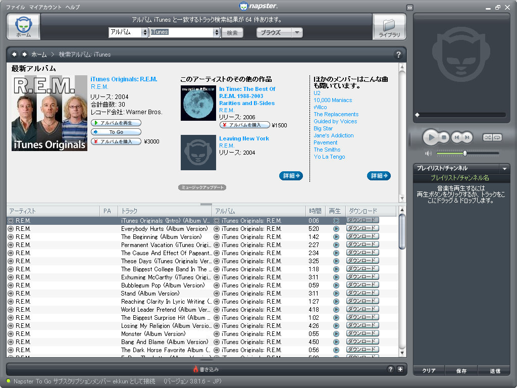
Task: Sort by the PA column header
Action: pyautogui.click(x=109, y=211)
